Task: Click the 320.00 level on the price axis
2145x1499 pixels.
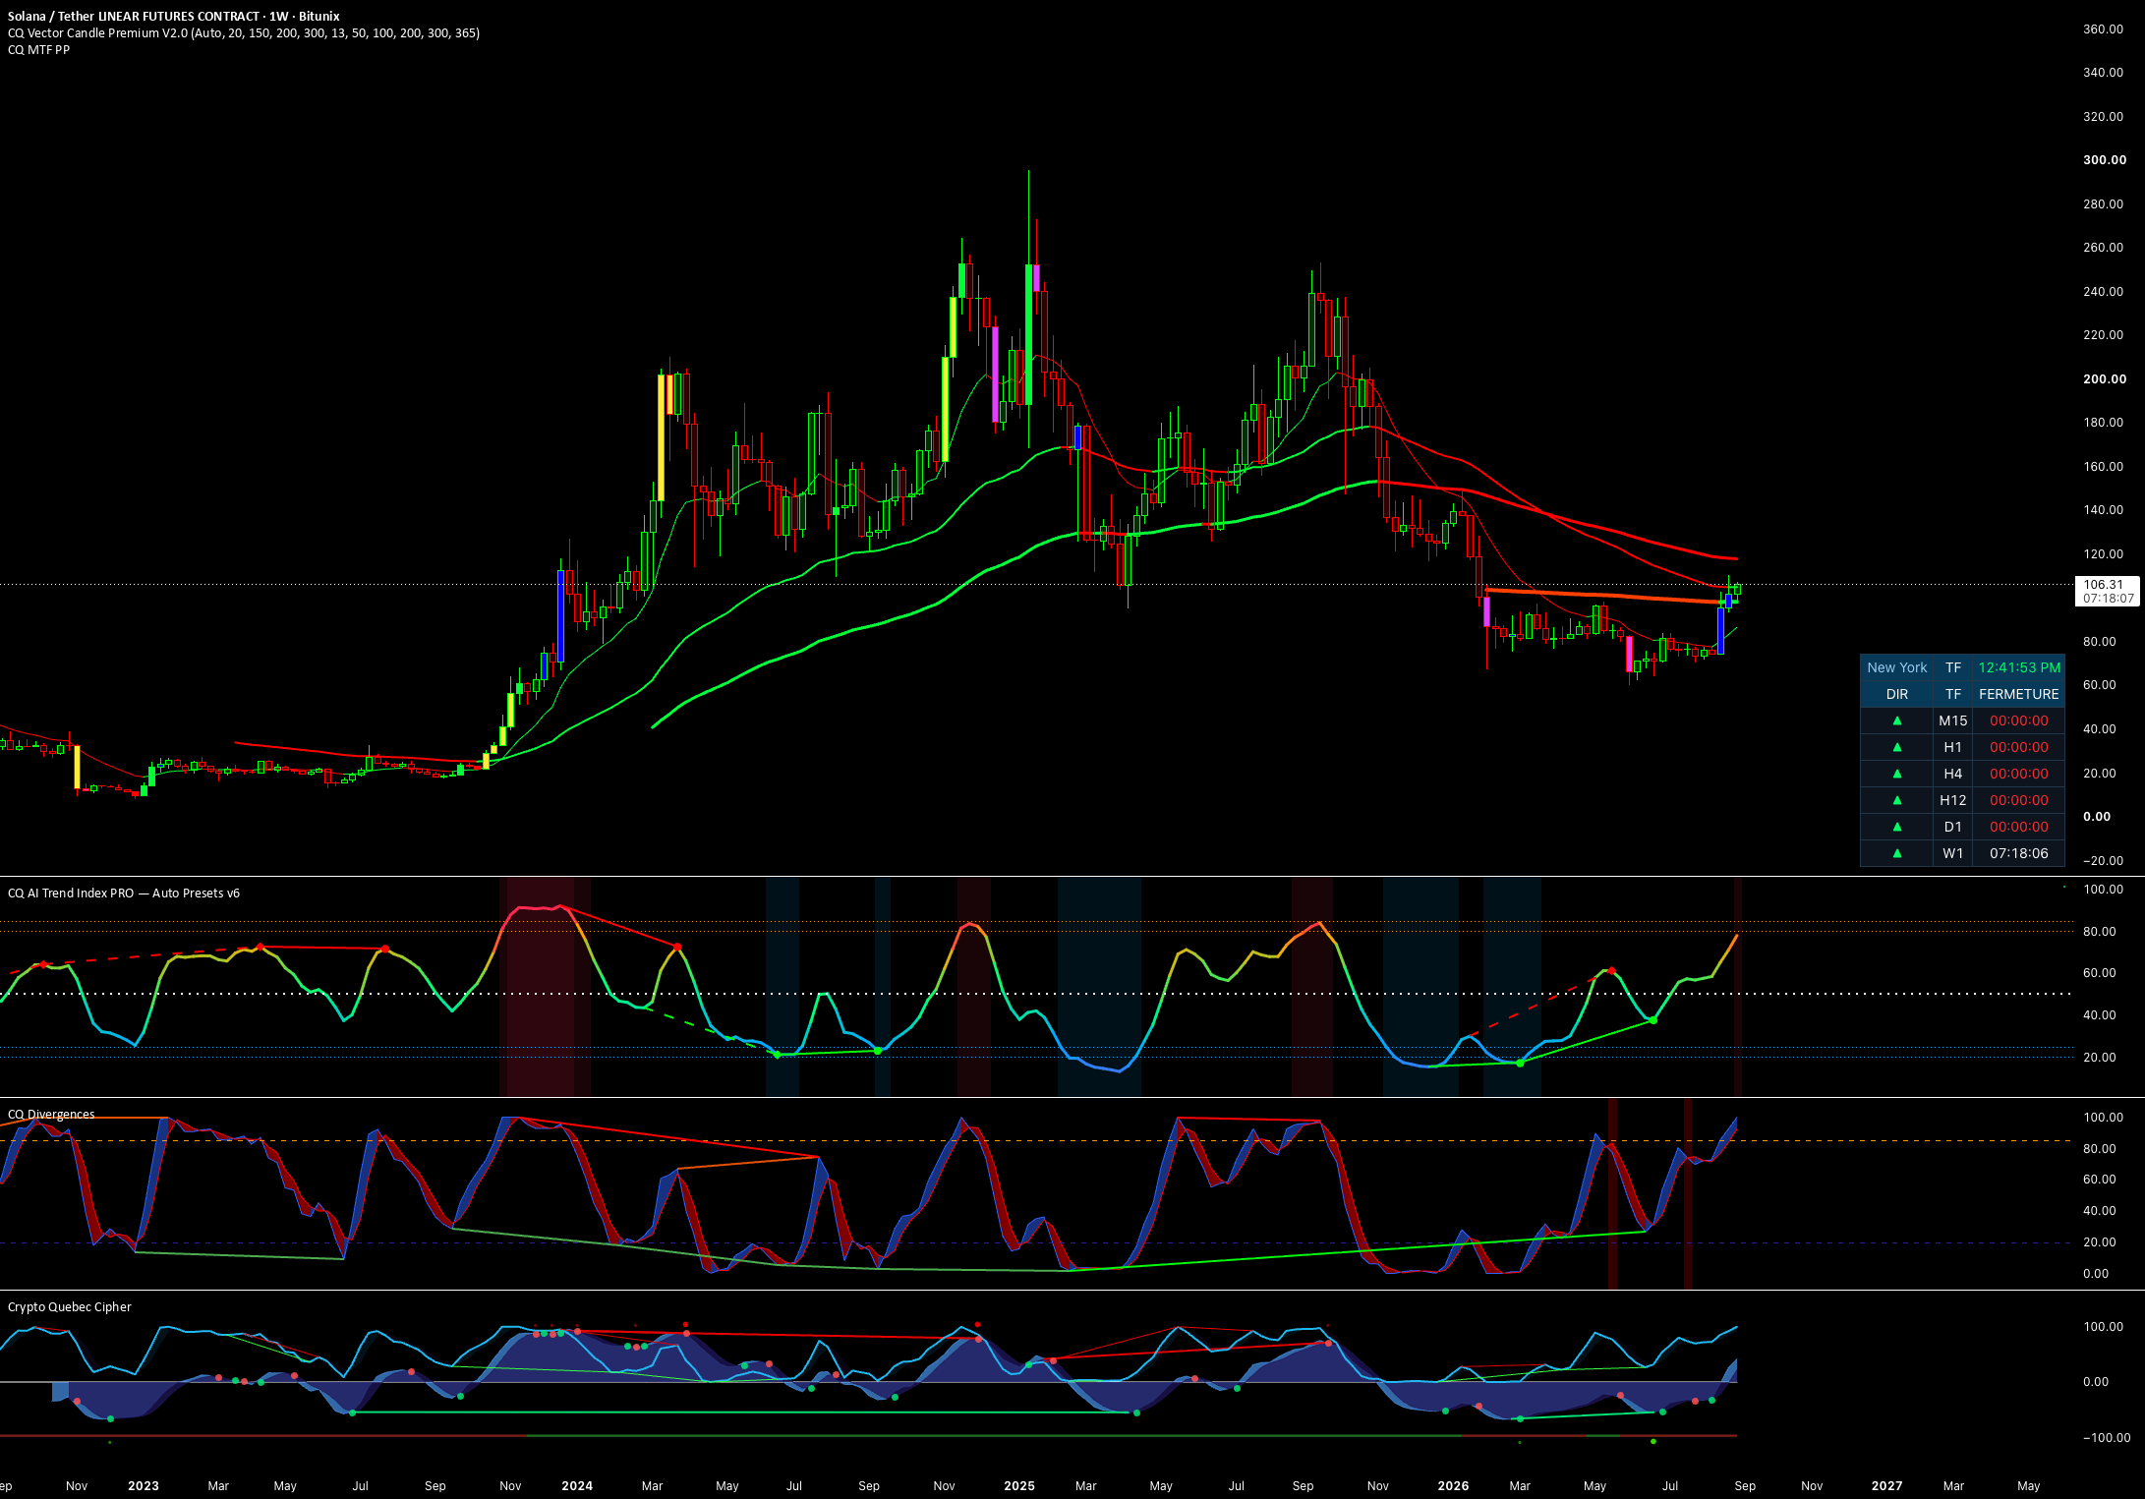Action: tap(2103, 116)
